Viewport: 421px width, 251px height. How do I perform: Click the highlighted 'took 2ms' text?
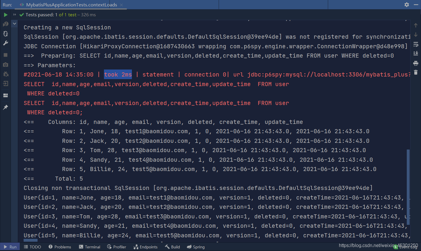click(118, 75)
